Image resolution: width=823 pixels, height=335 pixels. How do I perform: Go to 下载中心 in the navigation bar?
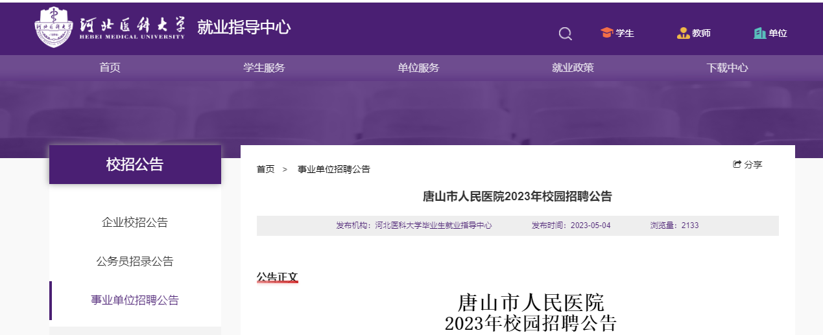727,68
